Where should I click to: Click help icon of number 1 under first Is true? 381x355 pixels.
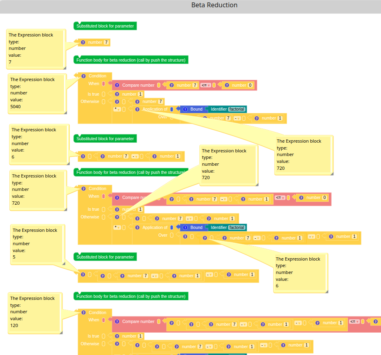(117, 94)
